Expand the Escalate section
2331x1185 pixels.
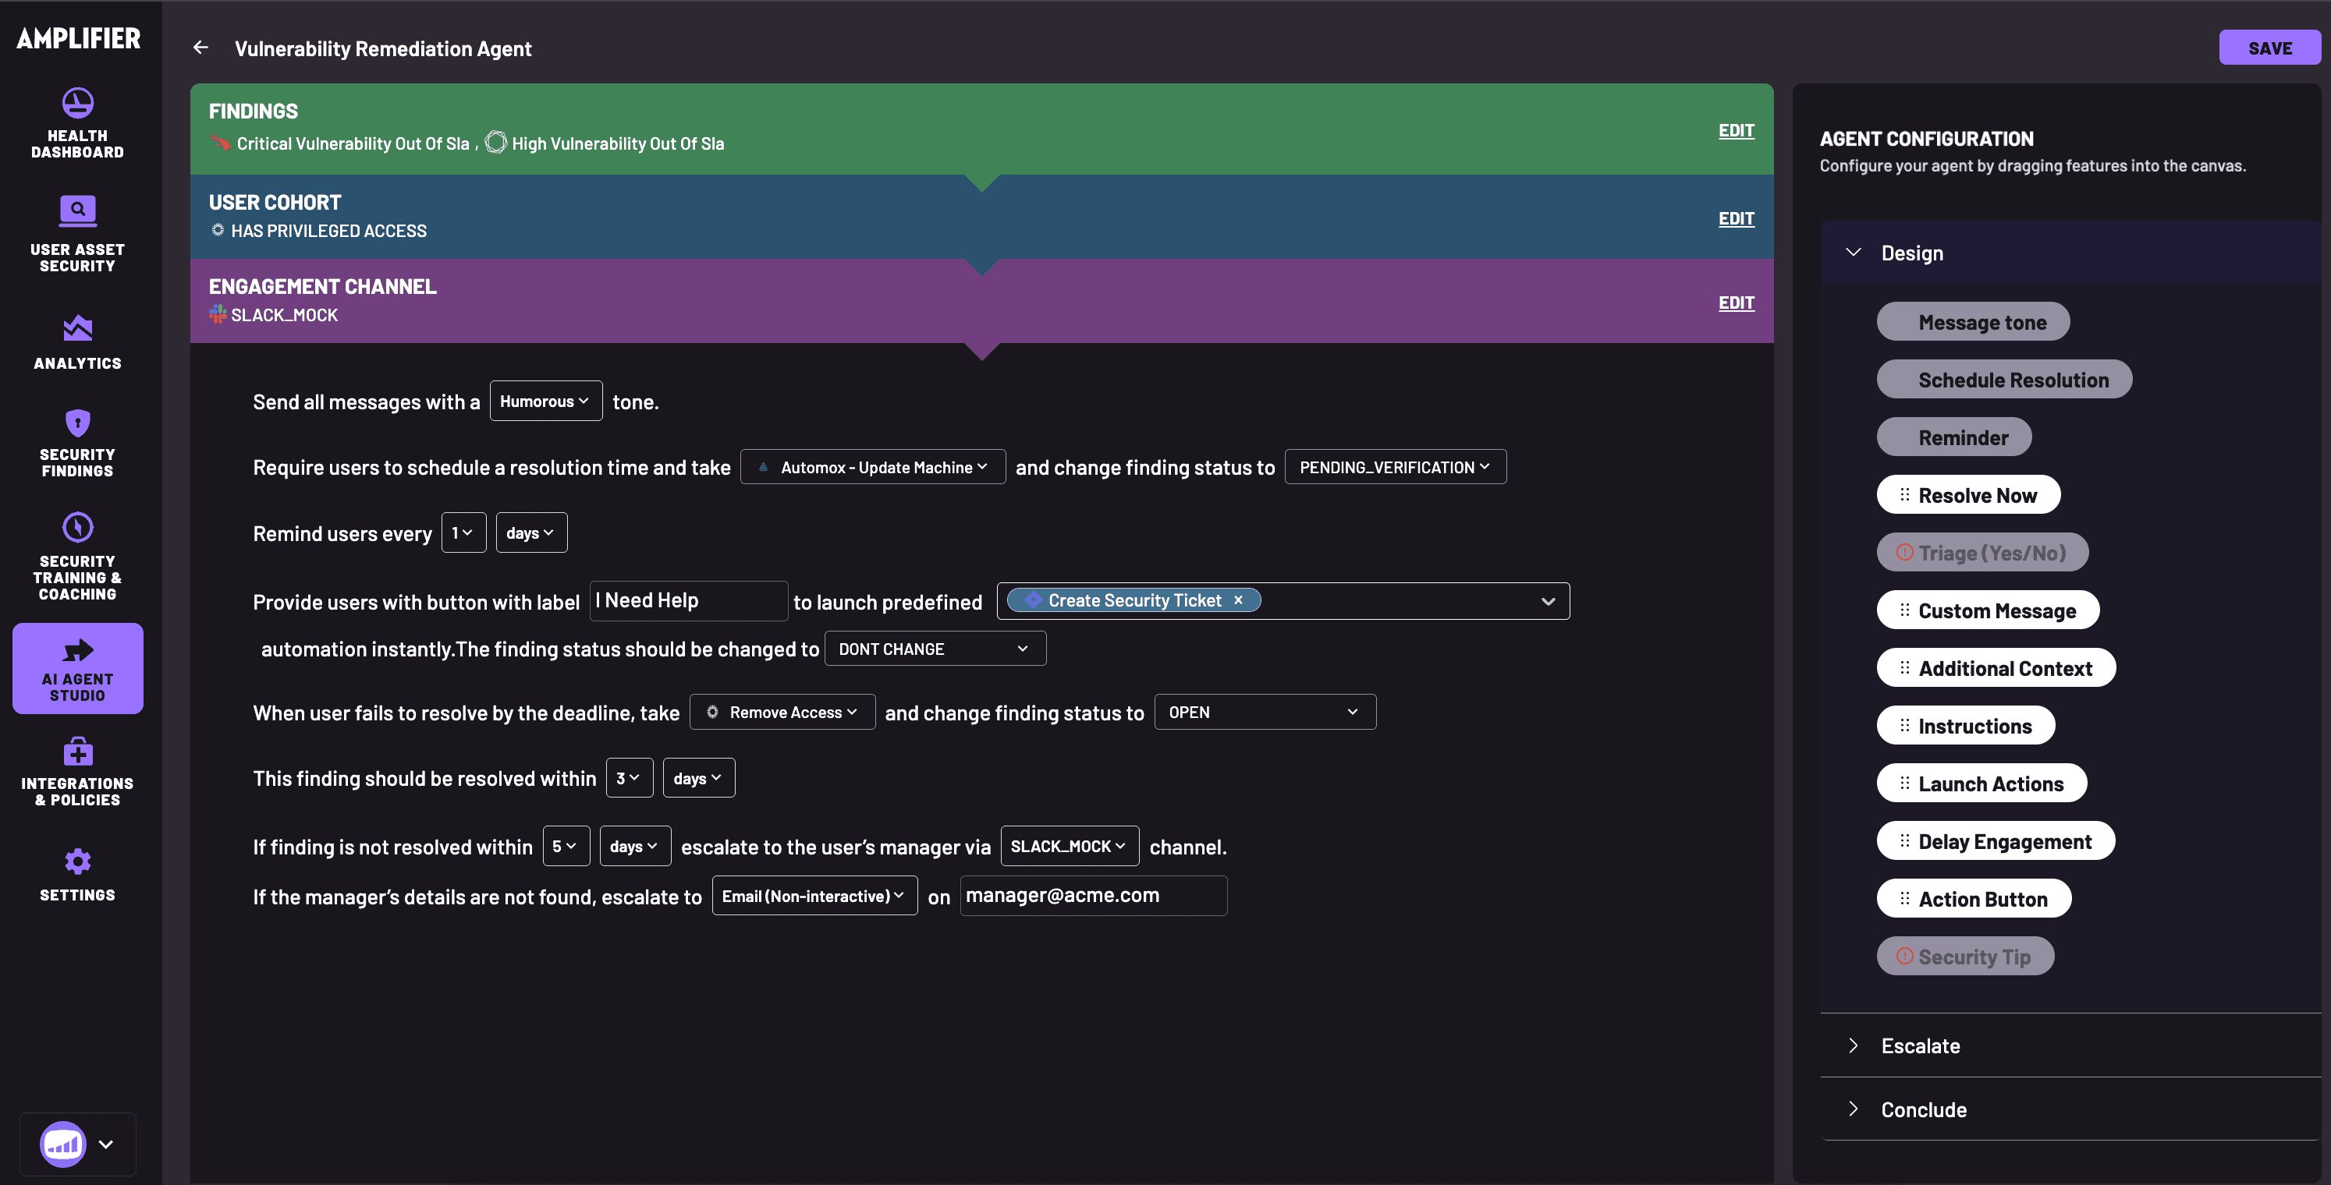coord(1855,1045)
